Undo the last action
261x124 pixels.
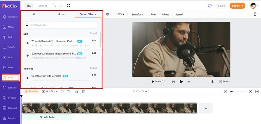[x=55, y=6]
